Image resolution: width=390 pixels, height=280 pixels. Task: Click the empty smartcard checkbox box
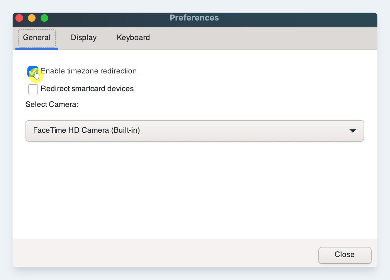point(33,89)
